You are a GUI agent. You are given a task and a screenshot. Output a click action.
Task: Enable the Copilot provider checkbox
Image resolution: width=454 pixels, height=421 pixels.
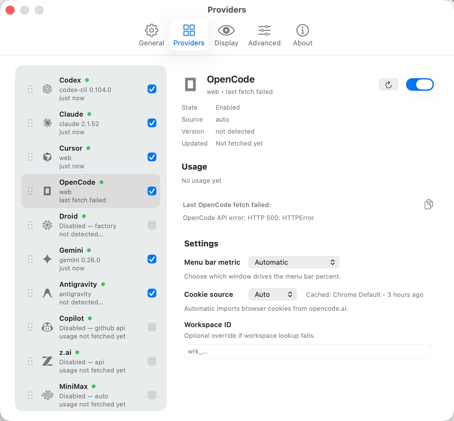pyautogui.click(x=152, y=327)
